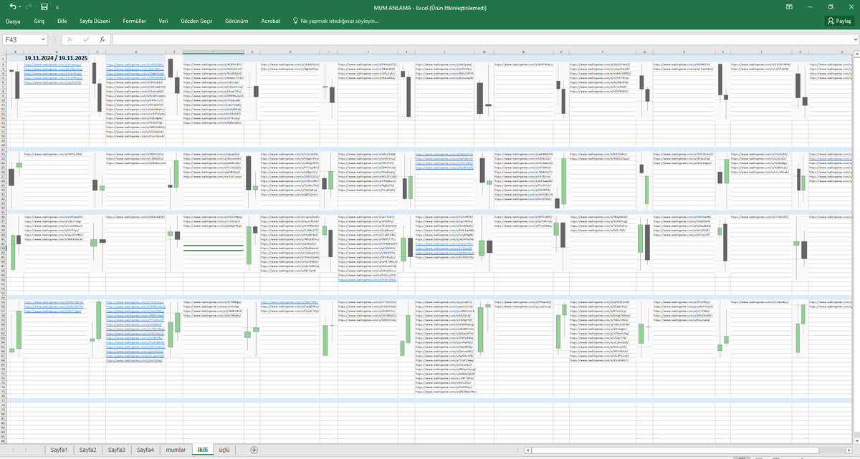Click the three green horizontal lines in column F

coord(213,247)
